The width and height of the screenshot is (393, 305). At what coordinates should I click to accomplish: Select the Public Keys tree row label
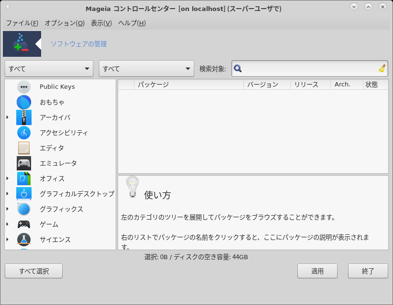[x=57, y=87]
